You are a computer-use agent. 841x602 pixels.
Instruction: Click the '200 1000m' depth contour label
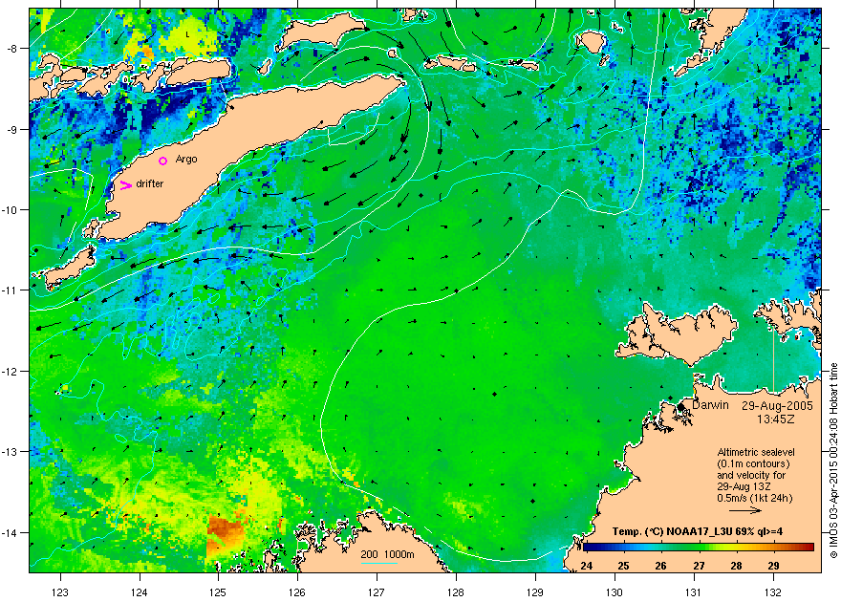tap(387, 554)
